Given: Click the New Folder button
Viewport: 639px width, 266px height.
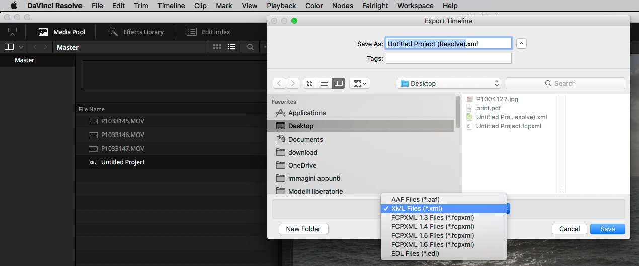Looking at the screenshot, I should 303,229.
